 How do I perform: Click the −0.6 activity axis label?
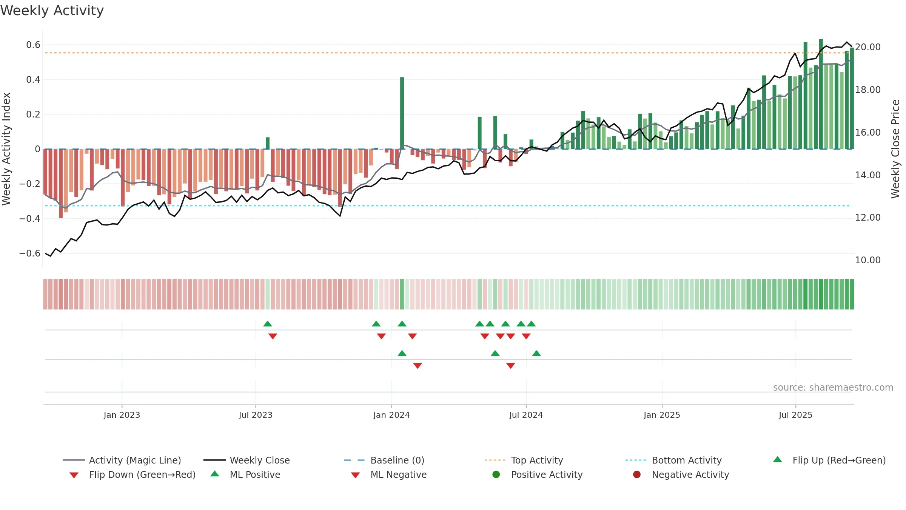[30, 253]
